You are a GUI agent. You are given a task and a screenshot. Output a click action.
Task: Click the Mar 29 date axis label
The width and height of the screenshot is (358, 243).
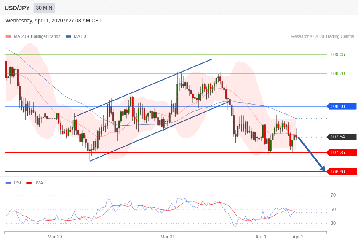(55, 237)
